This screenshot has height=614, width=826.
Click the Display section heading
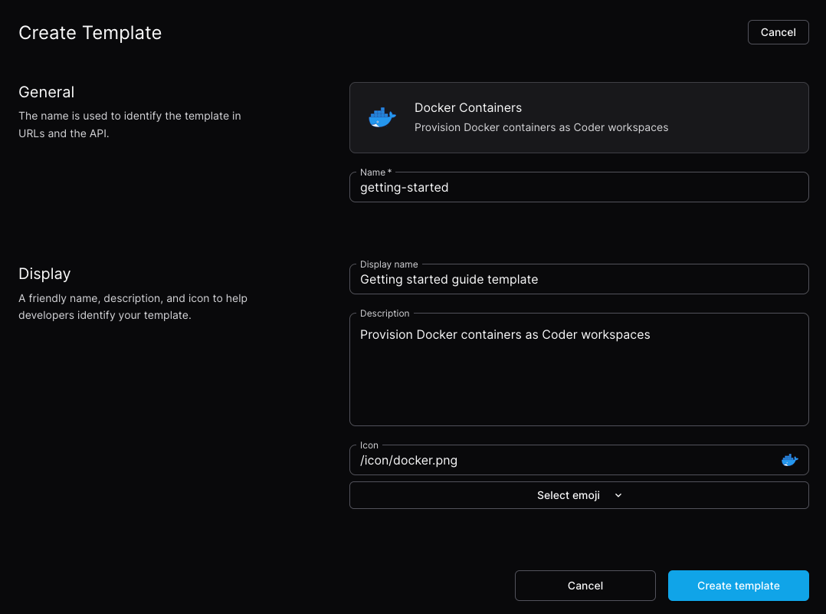coord(44,274)
